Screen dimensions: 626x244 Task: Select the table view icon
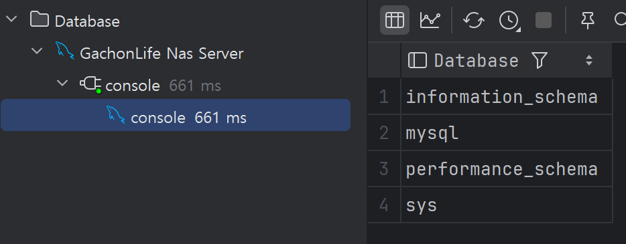(395, 20)
